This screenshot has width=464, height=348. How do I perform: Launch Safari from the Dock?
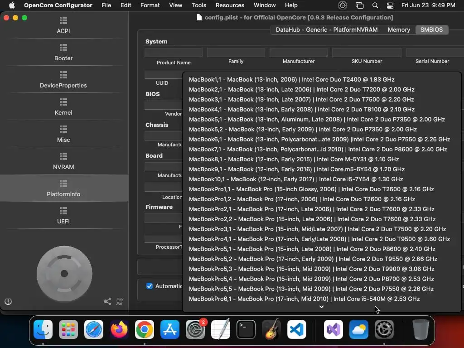point(94,329)
